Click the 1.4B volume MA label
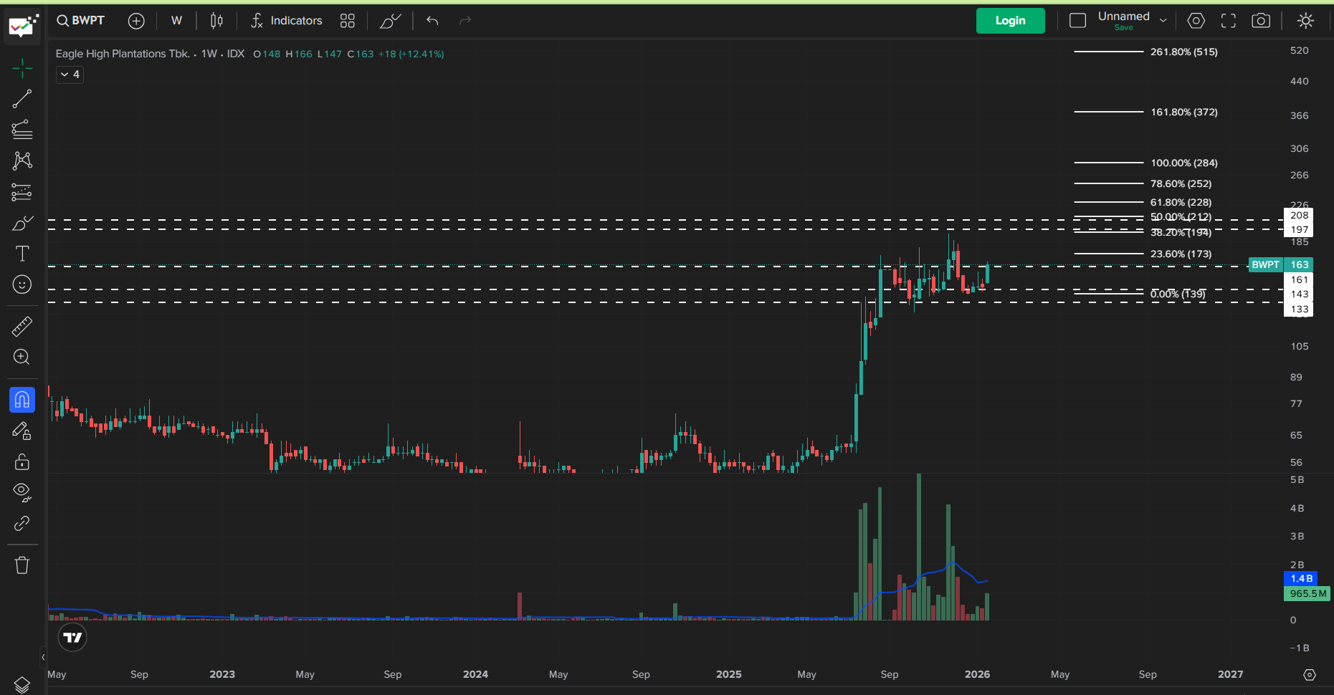Image resolution: width=1334 pixels, height=695 pixels. pyautogui.click(x=1301, y=578)
